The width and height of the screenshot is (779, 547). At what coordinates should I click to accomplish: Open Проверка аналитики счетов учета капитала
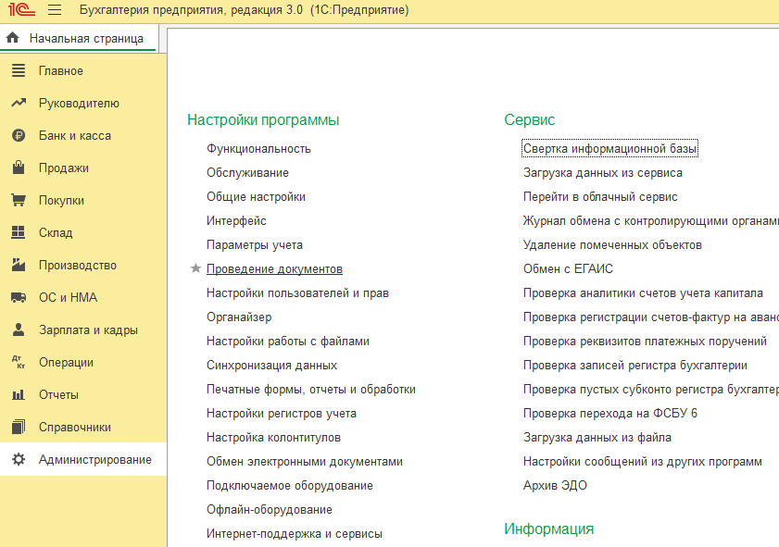click(x=643, y=292)
